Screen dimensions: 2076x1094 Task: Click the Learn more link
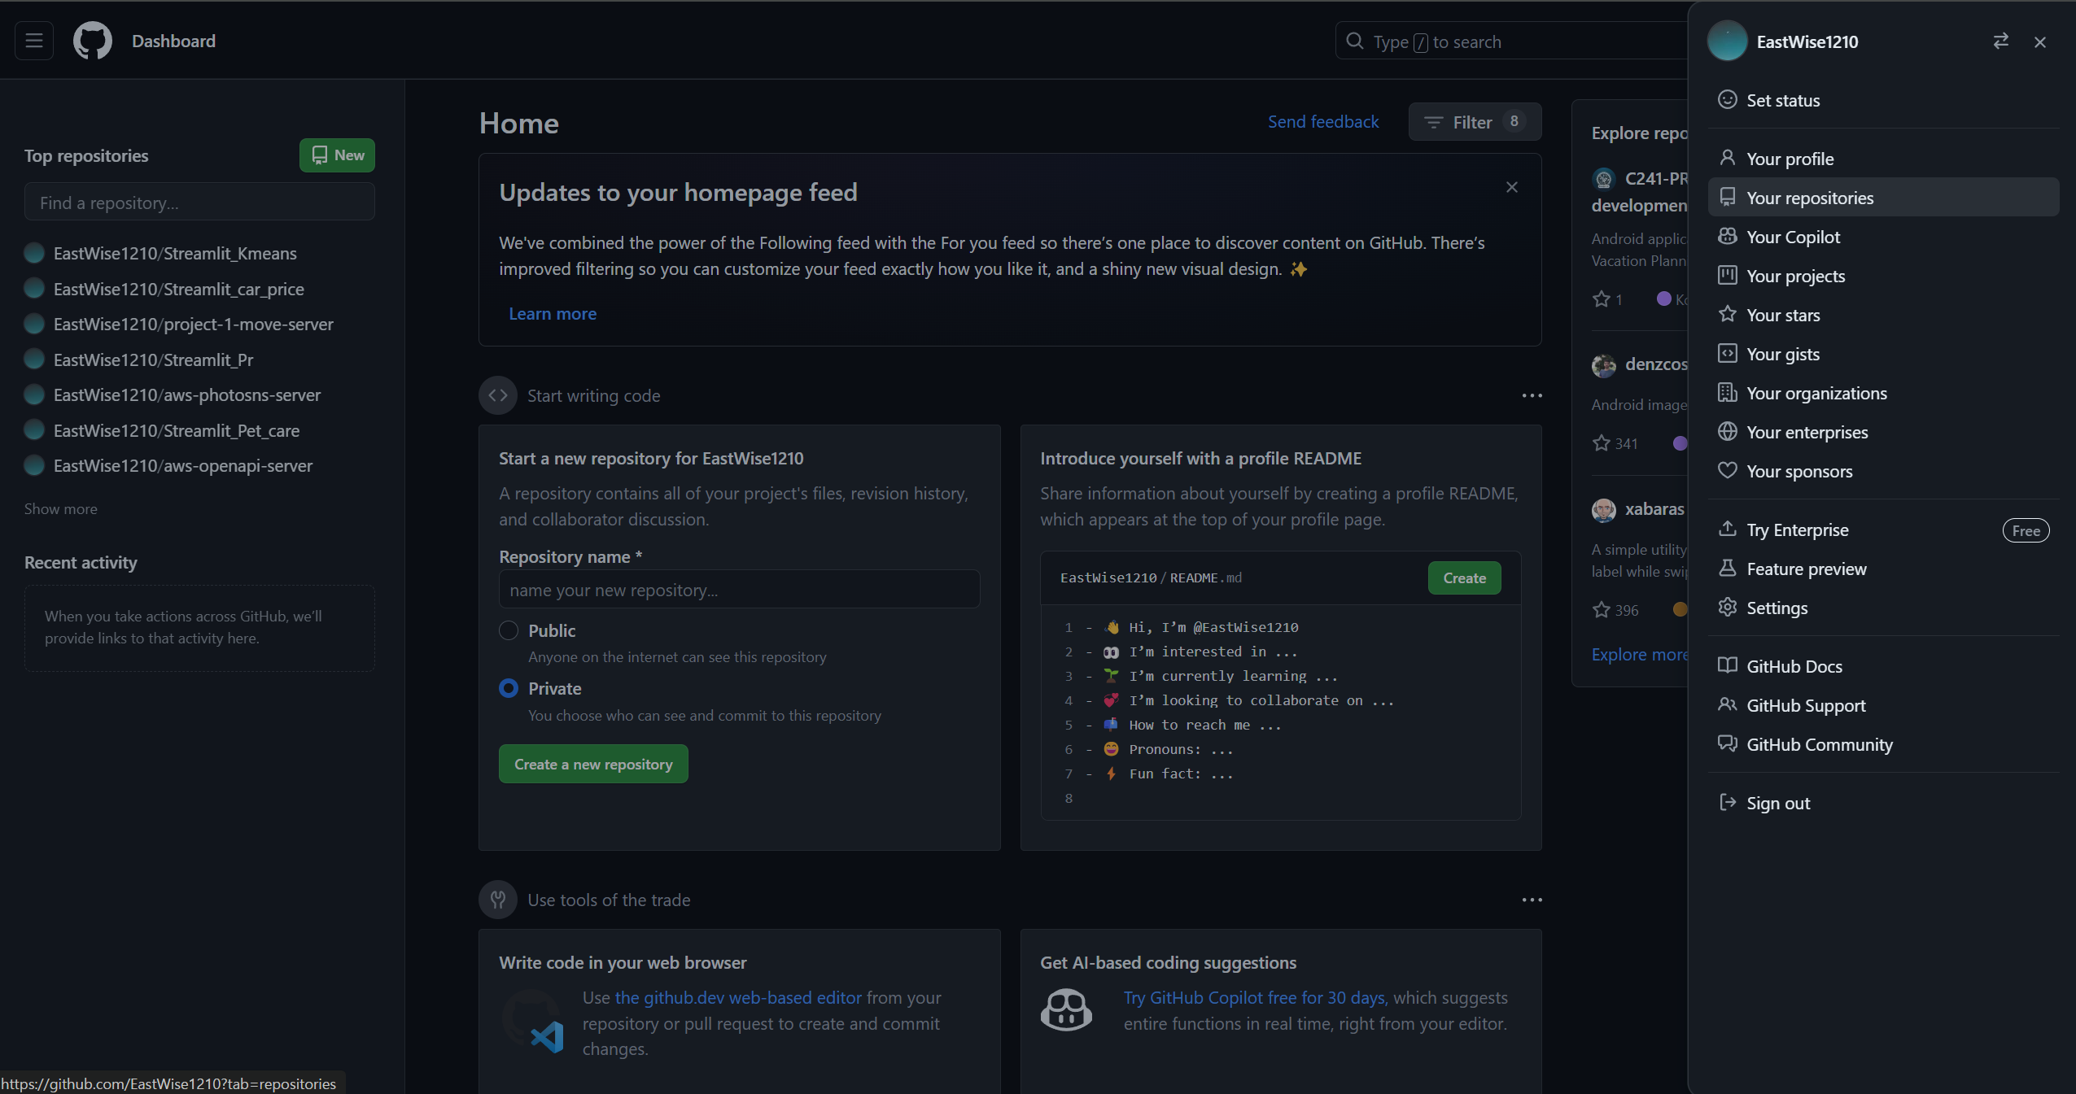tap(553, 313)
